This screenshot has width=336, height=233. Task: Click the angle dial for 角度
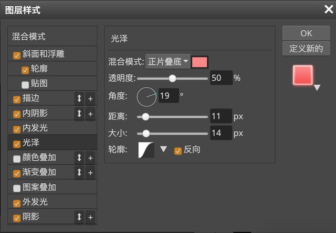pos(146,96)
